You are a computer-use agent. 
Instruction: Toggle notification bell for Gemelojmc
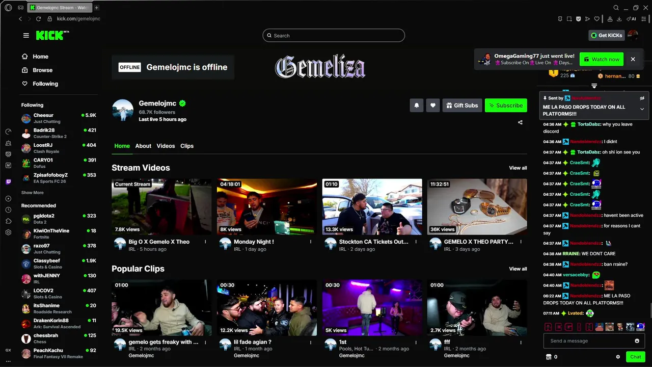coord(417,106)
